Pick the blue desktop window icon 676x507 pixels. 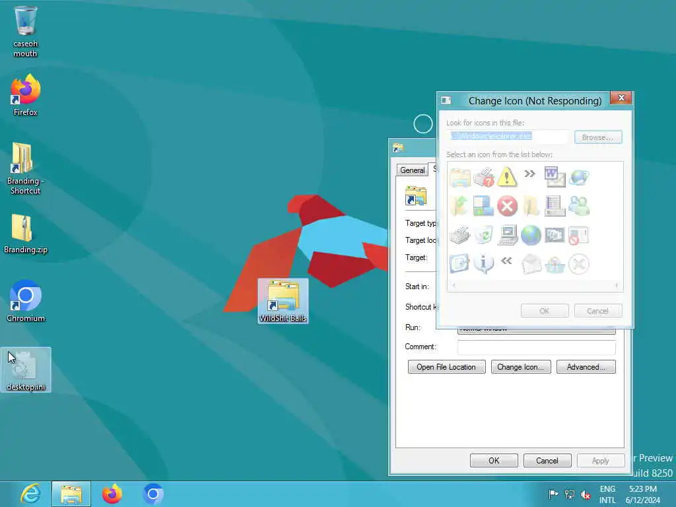point(483,206)
